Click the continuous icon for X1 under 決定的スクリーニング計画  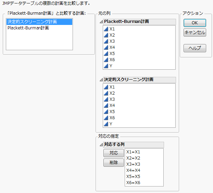pyautogui.click(x=106, y=87)
